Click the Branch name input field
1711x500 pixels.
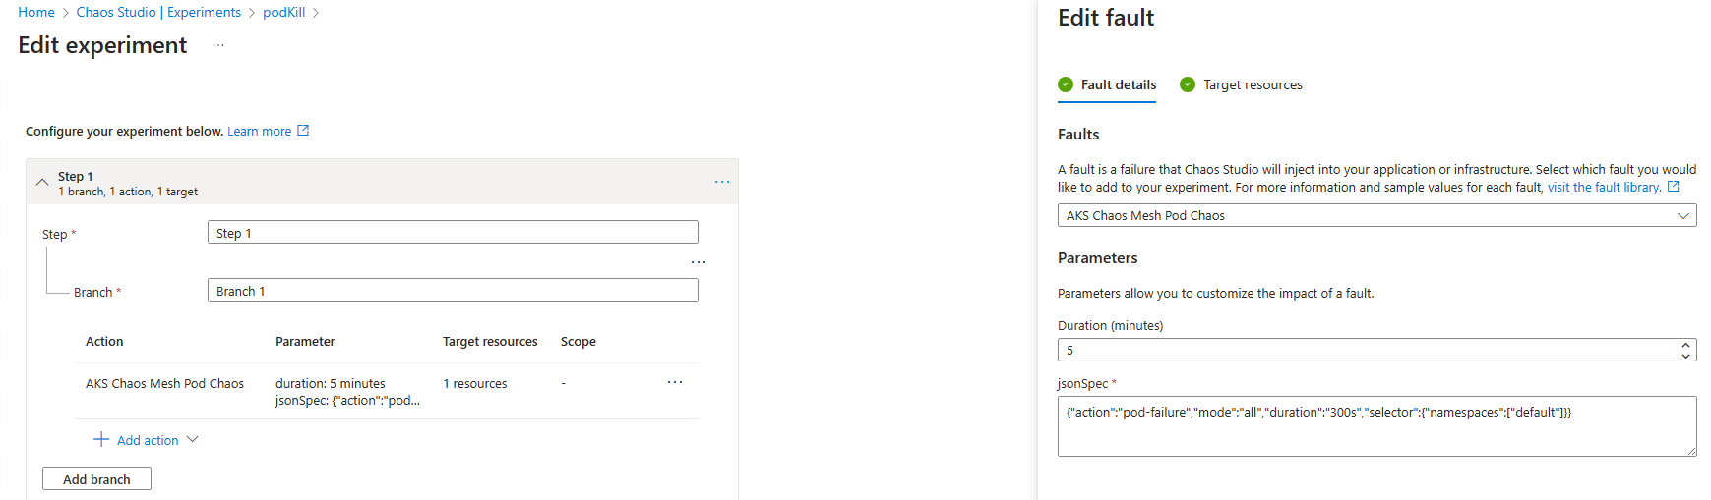(453, 291)
